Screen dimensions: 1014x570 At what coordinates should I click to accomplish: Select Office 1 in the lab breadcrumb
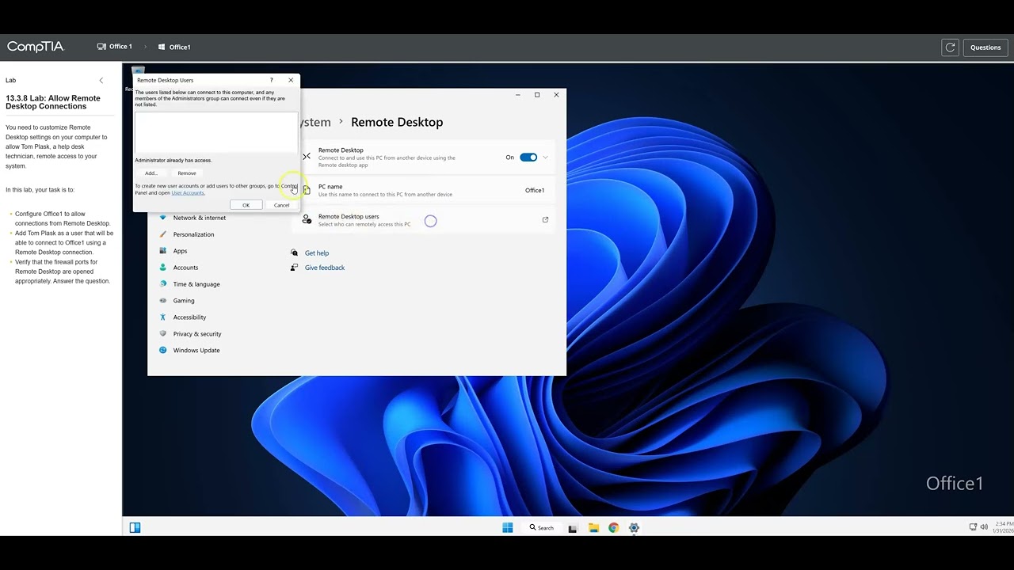click(x=115, y=47)
